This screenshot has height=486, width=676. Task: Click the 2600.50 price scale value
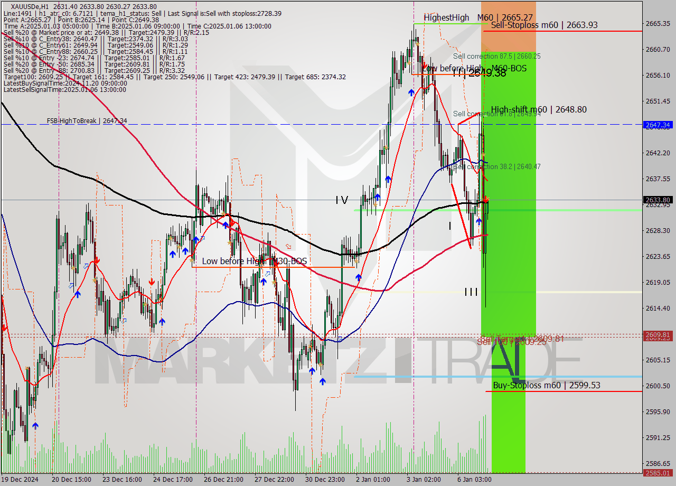(x=658, y=386)
